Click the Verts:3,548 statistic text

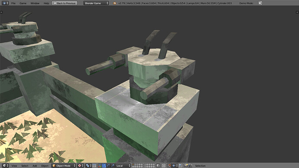[133, 3]
